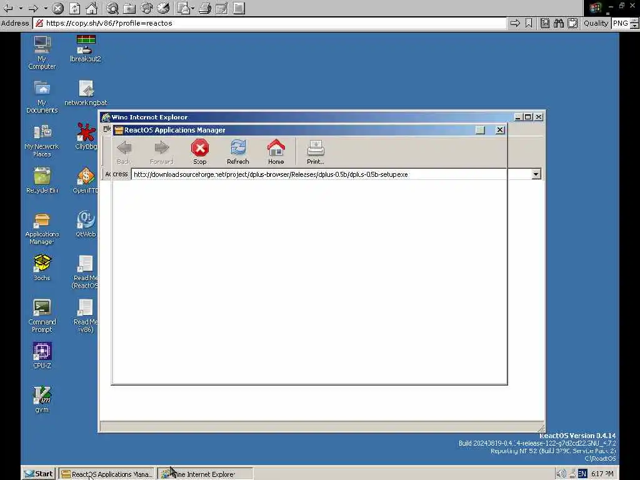Select OpenTTD desktop icon
This screenshot has width=640, height=480.
86,181
